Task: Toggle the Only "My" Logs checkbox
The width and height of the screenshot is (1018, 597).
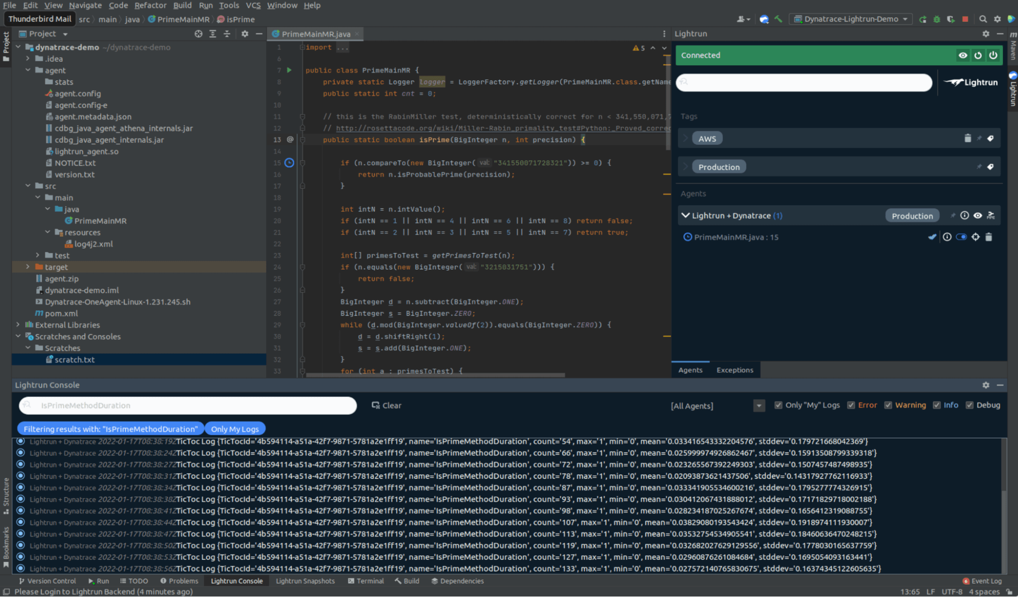Action: 778,405
